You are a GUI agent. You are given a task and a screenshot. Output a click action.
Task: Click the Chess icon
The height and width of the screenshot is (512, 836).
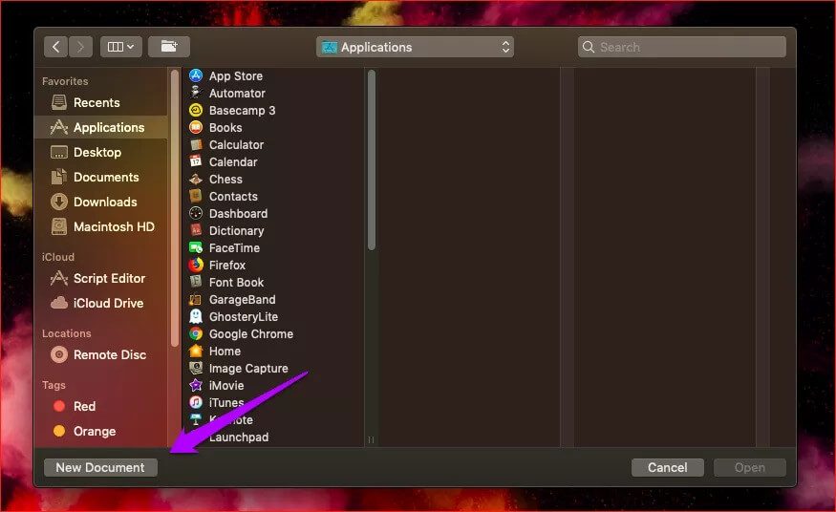[196, 179]
